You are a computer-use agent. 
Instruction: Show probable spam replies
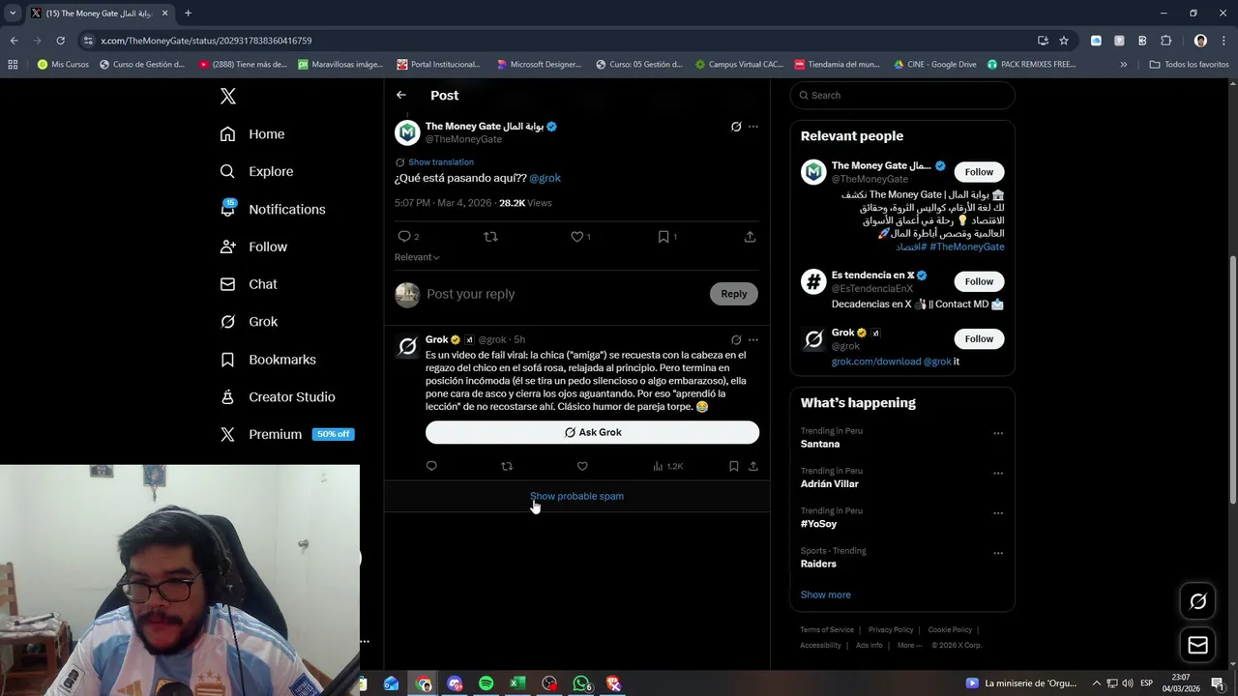pyautogui.click(x=576, y=496)
